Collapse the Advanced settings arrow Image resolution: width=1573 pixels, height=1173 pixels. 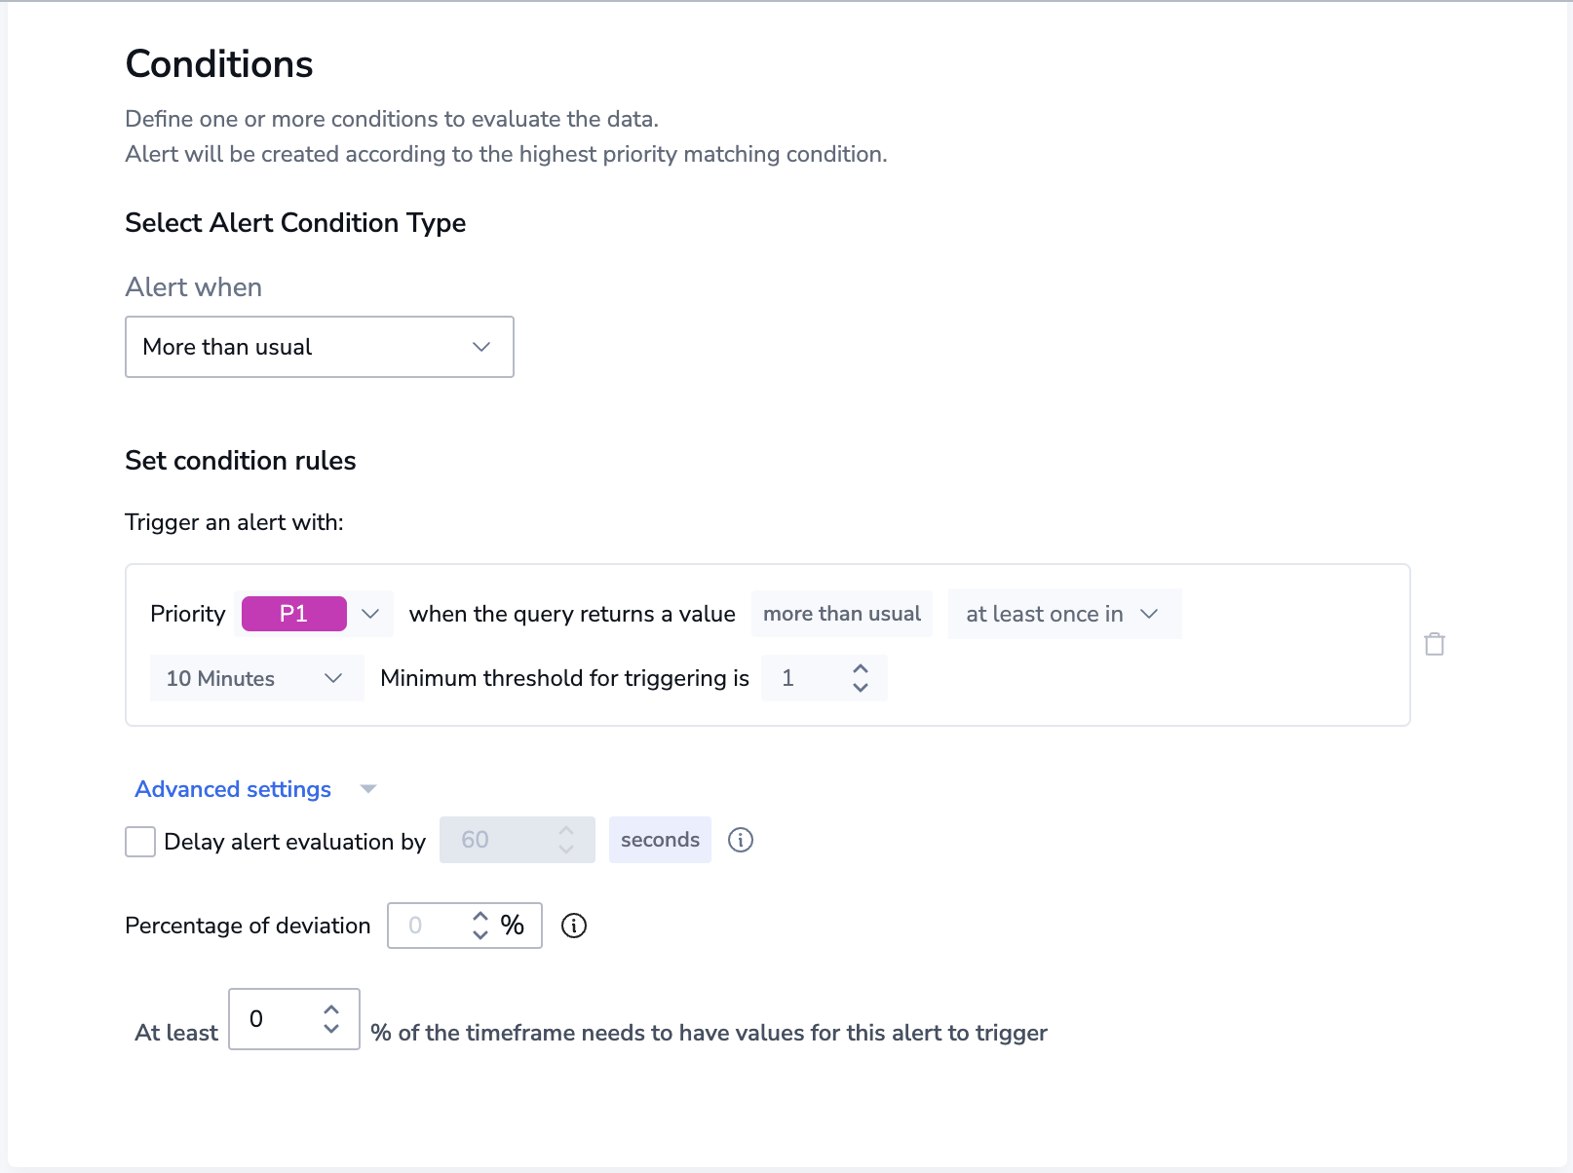[x=368, y=789]
